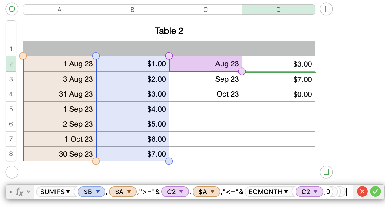Accept the formula with the green checkmark

coord(375,192)
